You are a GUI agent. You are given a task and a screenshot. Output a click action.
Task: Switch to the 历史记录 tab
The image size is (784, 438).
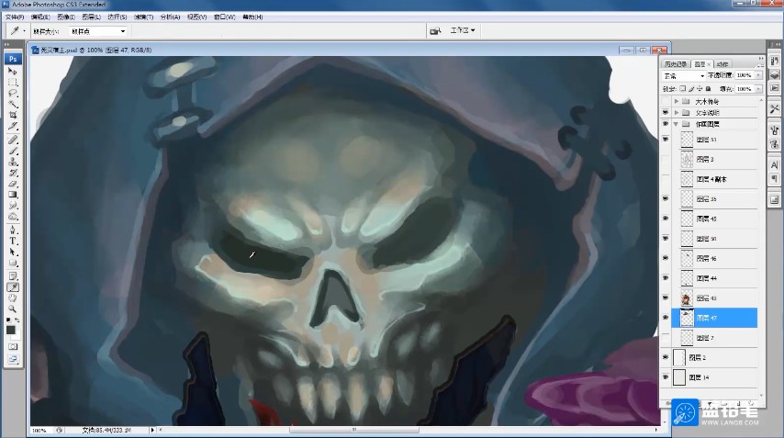point(676,64)
